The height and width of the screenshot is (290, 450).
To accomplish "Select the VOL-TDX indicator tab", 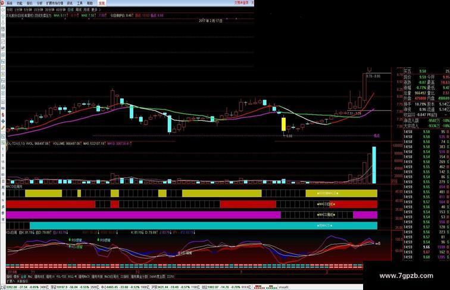I will 61,276.
